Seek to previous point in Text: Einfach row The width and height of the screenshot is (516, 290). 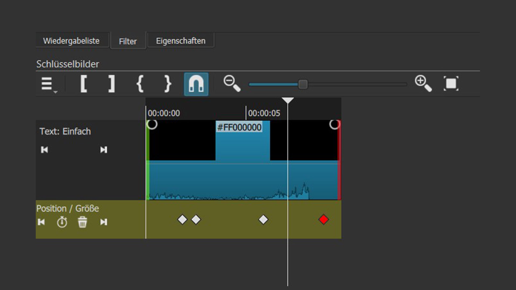click(44, 150)
